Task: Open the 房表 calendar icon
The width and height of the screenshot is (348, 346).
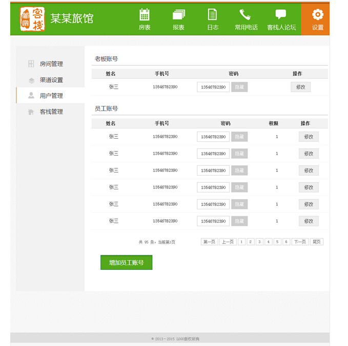Action: coord(145,15)
